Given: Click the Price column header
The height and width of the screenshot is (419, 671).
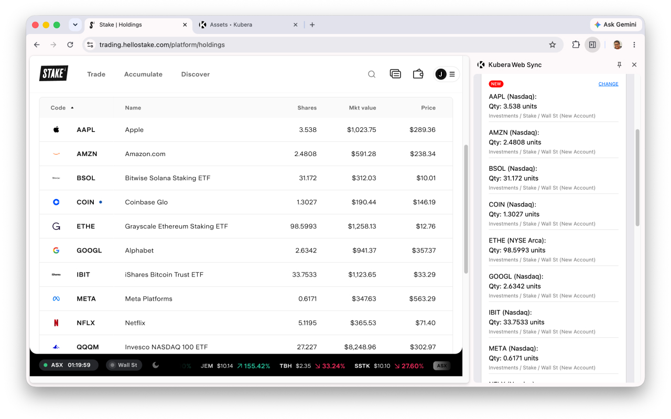Looking at the screenshot, I should (428, 108).
